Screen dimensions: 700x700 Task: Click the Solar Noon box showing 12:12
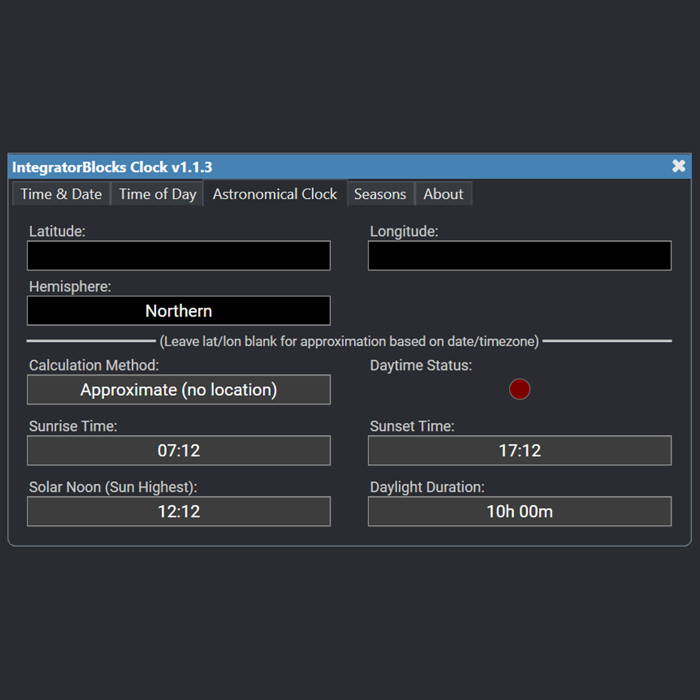pos(178,511)
